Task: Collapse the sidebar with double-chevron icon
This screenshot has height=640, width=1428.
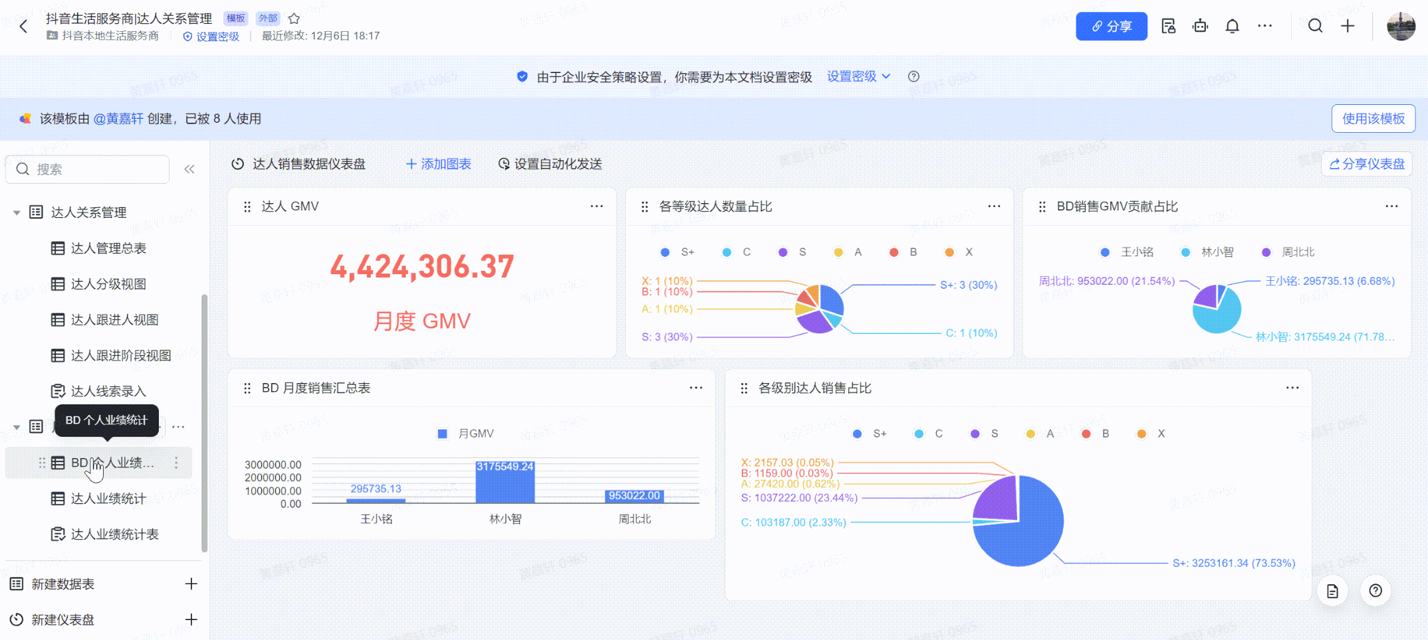Action: click(189, 169)
